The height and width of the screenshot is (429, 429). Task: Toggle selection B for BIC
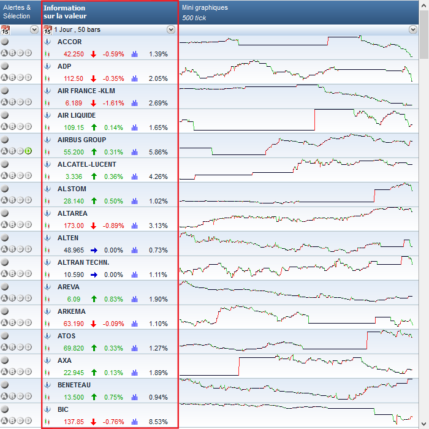pos(12,420)
